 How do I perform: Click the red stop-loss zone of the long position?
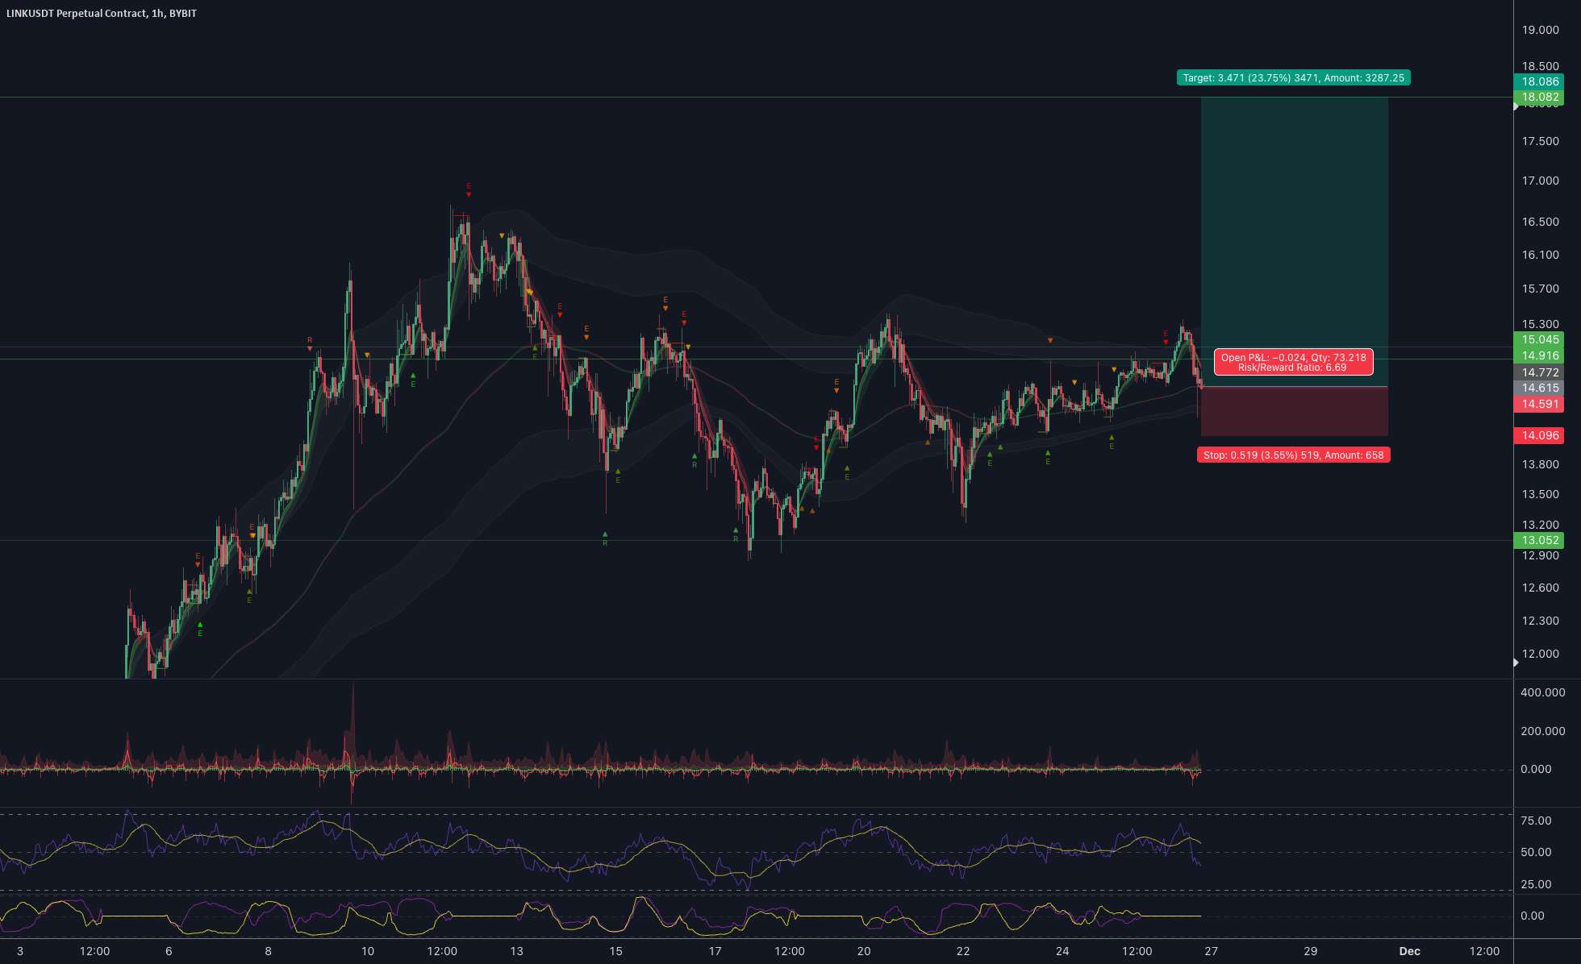(1294, 412)
